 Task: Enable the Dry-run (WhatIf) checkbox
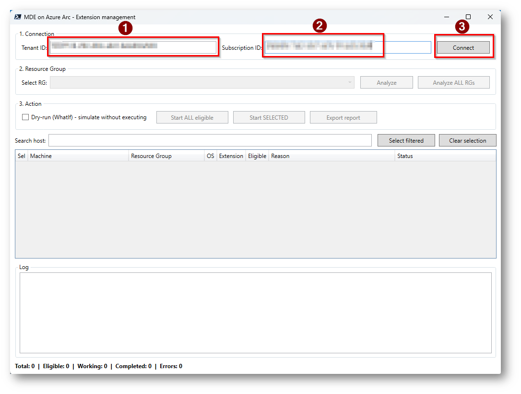pyautogui.click(x=25, y=117)
